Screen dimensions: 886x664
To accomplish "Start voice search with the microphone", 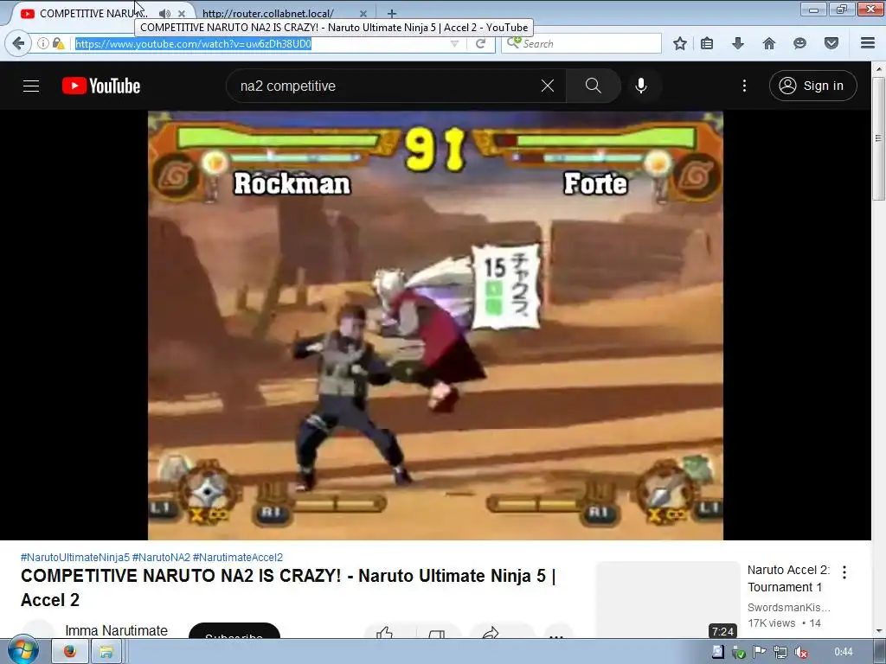I will [641, 86].
